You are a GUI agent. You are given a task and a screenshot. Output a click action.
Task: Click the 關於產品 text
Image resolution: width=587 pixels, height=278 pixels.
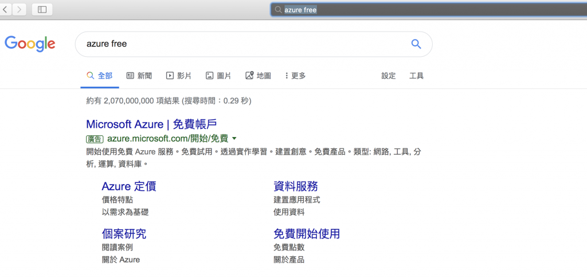(x=289, y=260)
